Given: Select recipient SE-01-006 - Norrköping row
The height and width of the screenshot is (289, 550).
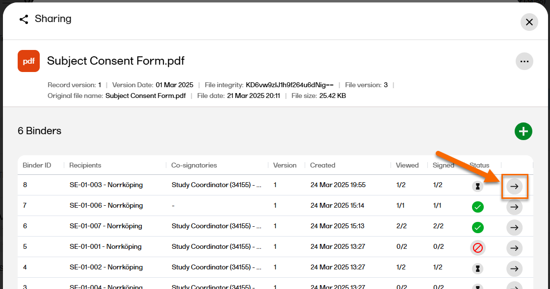Looking at the screenshot, I should 106,205.
